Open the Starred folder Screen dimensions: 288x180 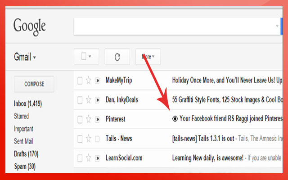pos(21,116)
